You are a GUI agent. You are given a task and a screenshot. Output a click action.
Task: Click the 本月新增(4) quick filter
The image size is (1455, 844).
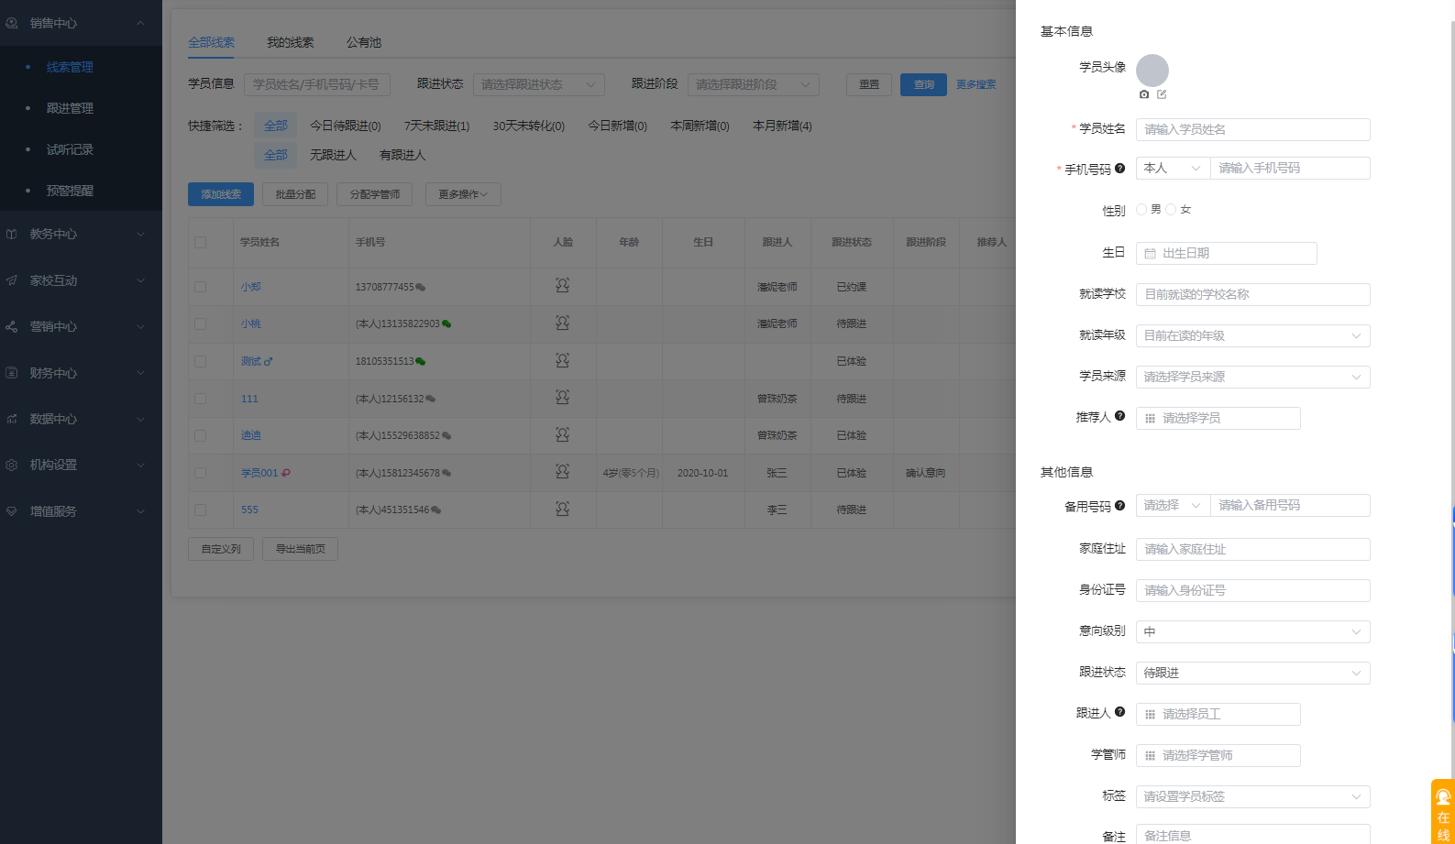pos(782,126)
